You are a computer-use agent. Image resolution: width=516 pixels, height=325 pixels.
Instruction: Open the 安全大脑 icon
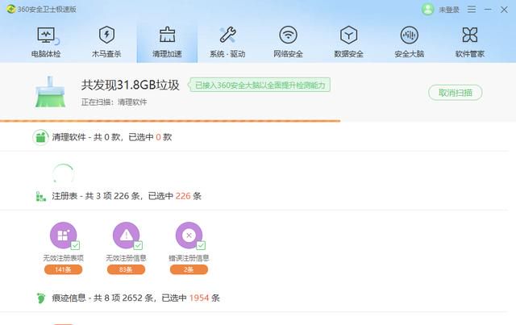[x=410, y=35]
